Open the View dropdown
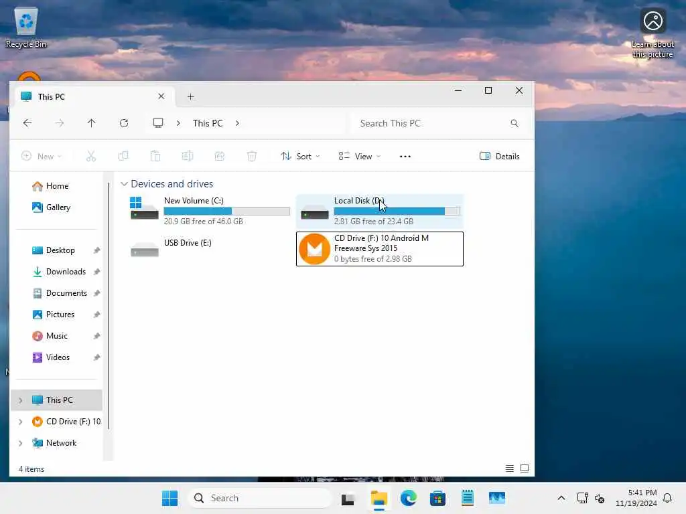686x514 pixels. pos(360,156)
